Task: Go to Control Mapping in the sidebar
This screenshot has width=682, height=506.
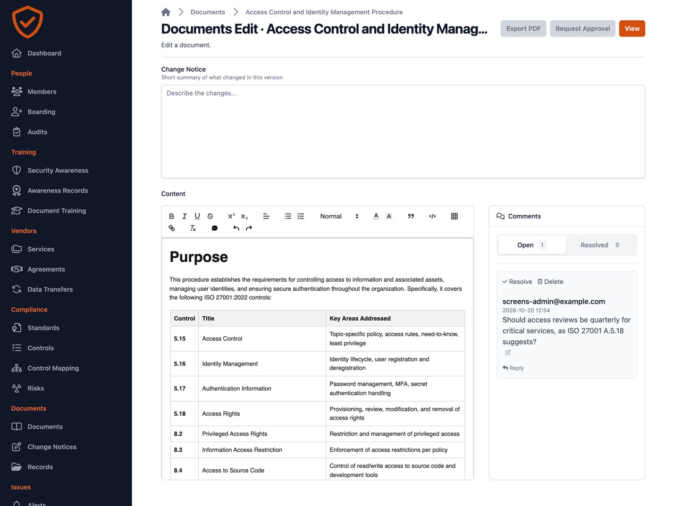Action: tap(53, 368)
